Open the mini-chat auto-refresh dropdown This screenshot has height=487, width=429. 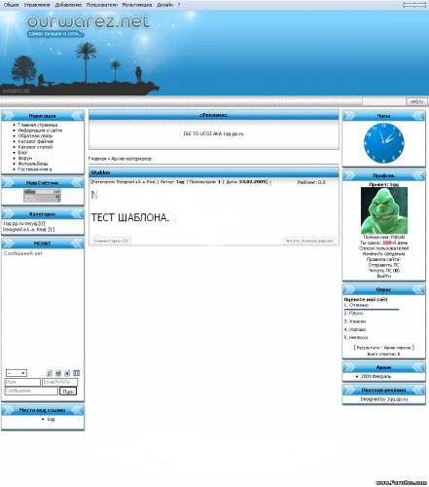point(17,373)
